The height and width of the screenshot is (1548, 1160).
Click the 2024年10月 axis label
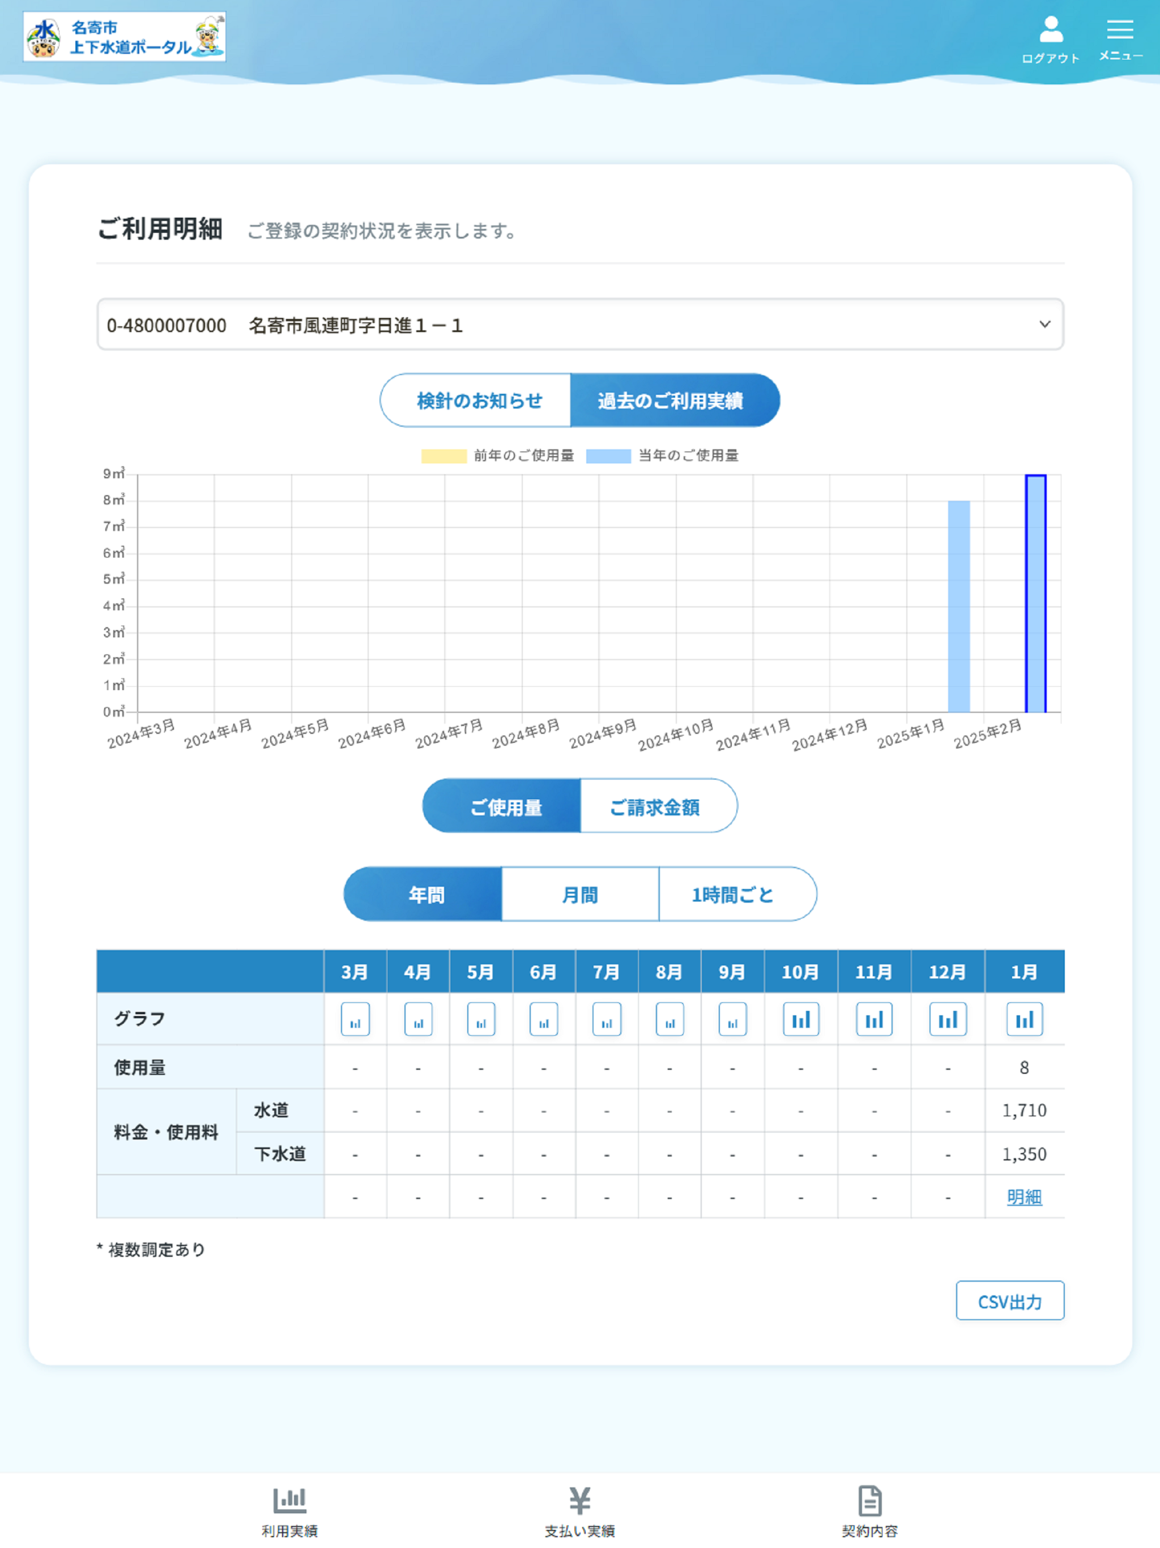pyautogui.click(x=676, y=735)
